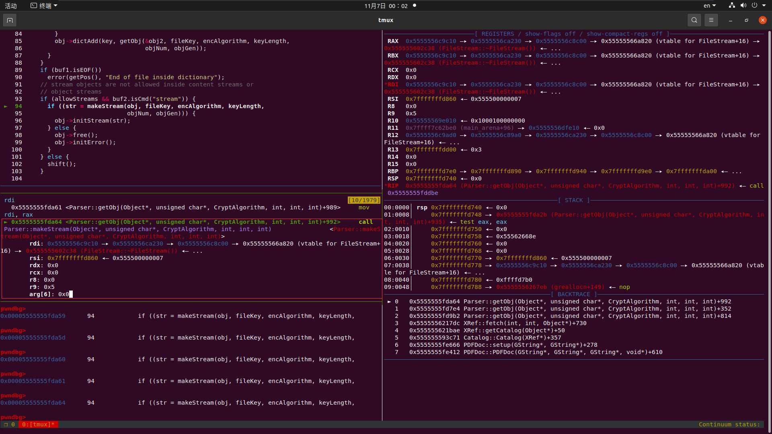
Task: Click address 0x00005555555fda61 in console
Action: coord(33,381)
